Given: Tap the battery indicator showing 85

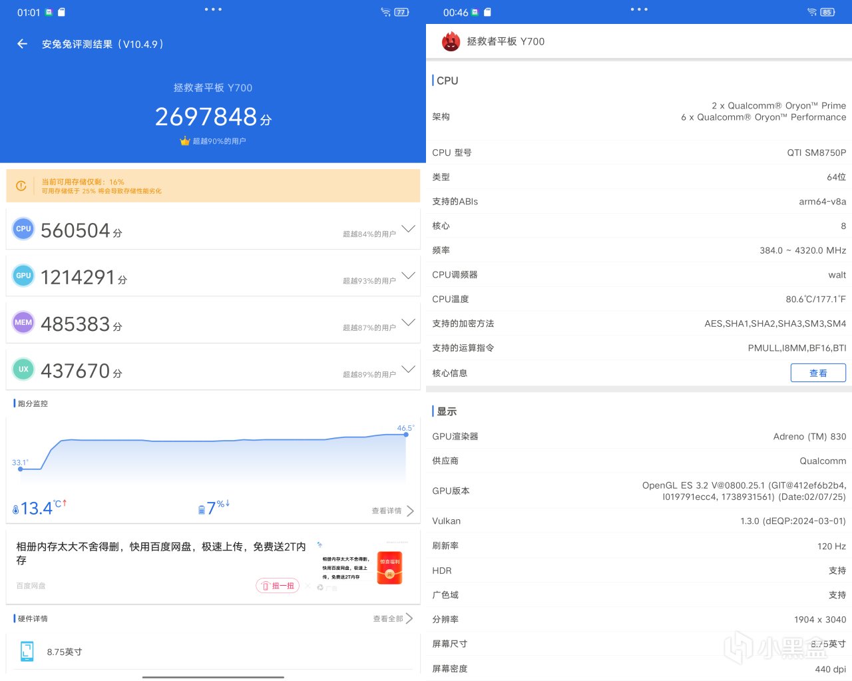Looking at the screenshot, I should click(x=827, y=12).
